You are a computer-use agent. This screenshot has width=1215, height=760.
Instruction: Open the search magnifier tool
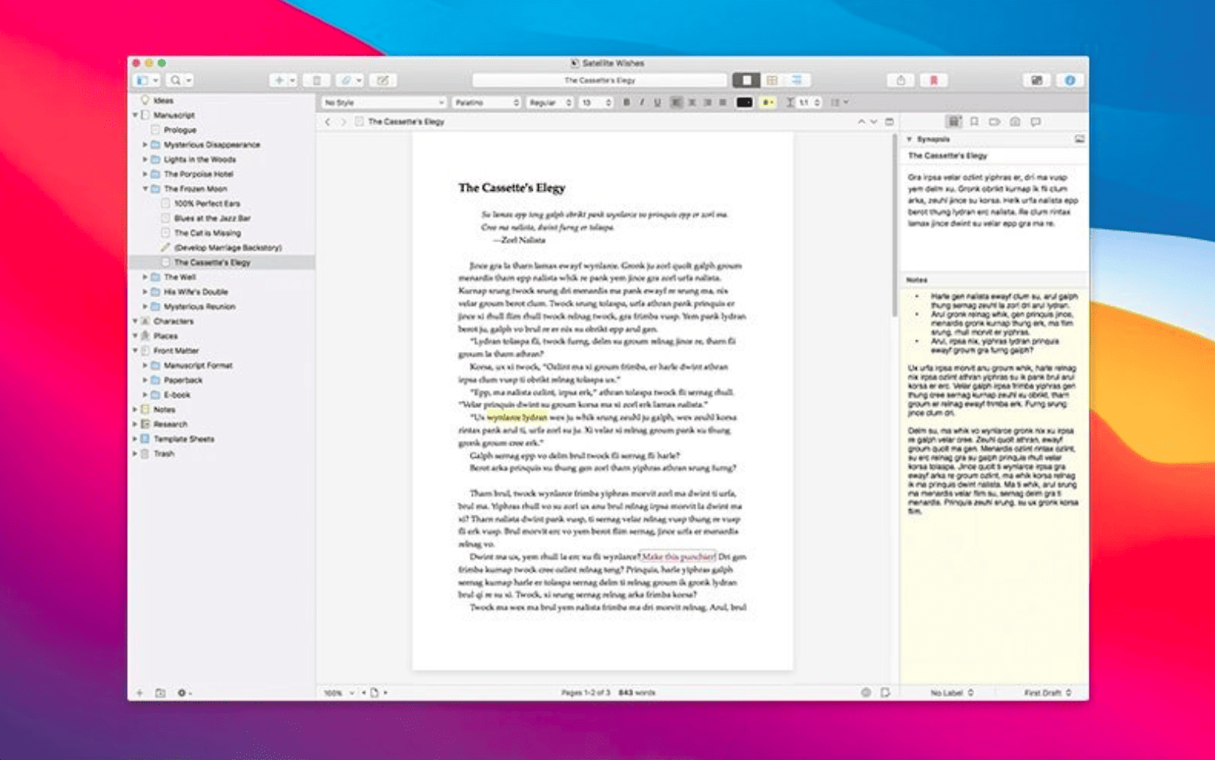click(x=181, y=80)
